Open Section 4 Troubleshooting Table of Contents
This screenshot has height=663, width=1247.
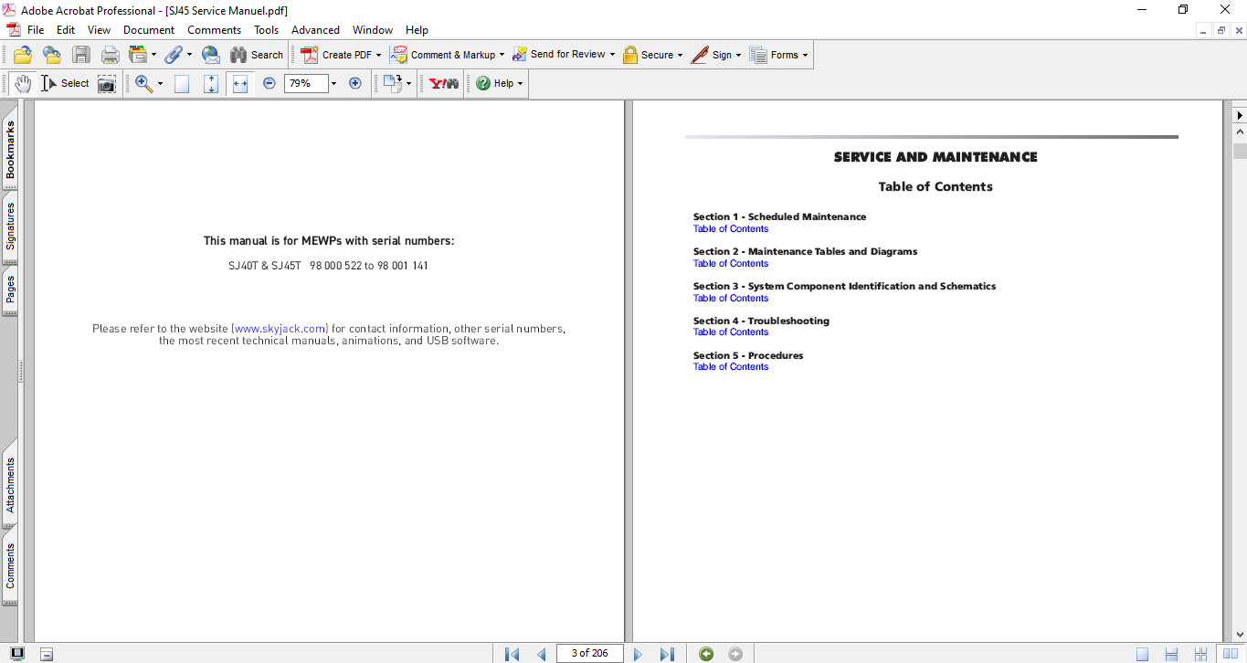[731, 332]
